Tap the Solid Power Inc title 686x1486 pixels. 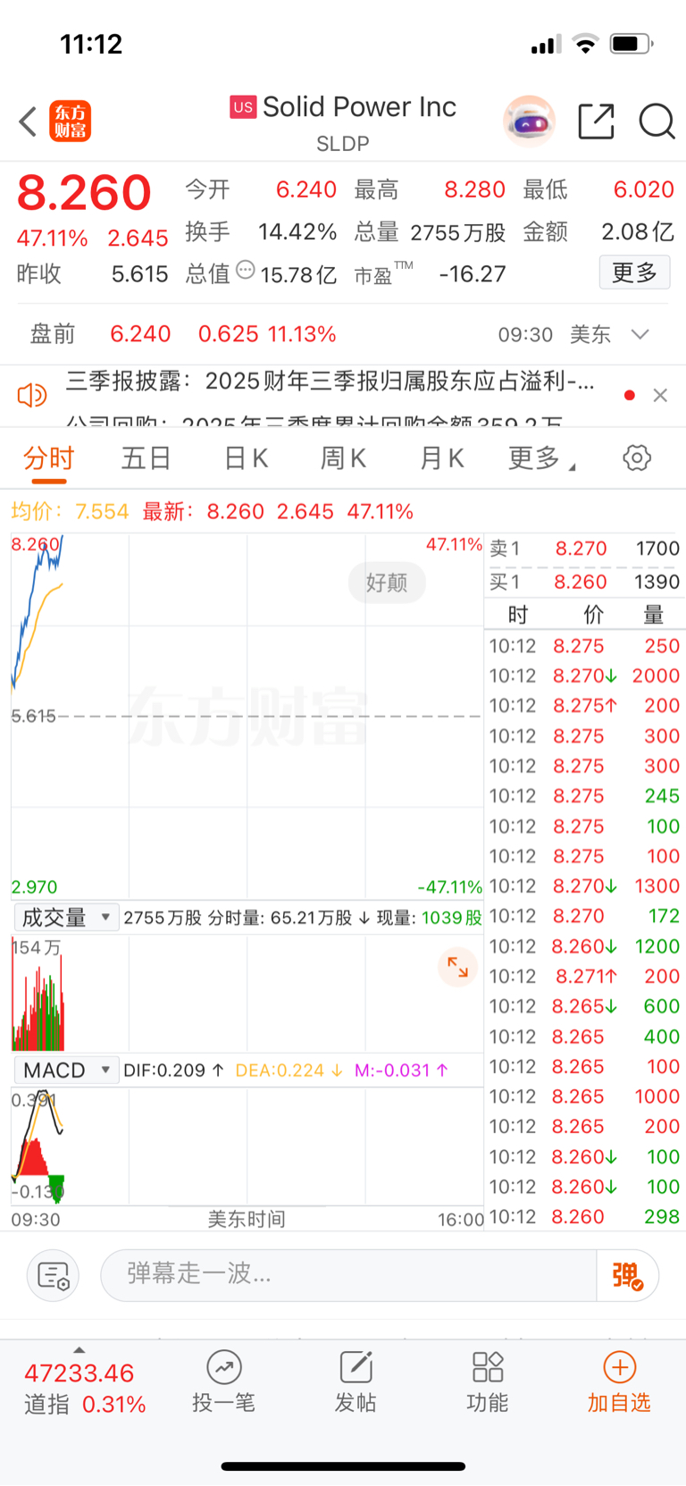(359, 107)
